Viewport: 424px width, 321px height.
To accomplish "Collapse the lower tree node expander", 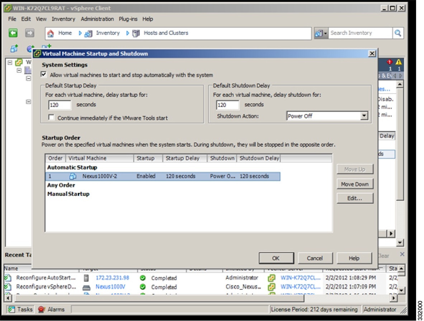I will pyautogui.click(x=28, y=102).
